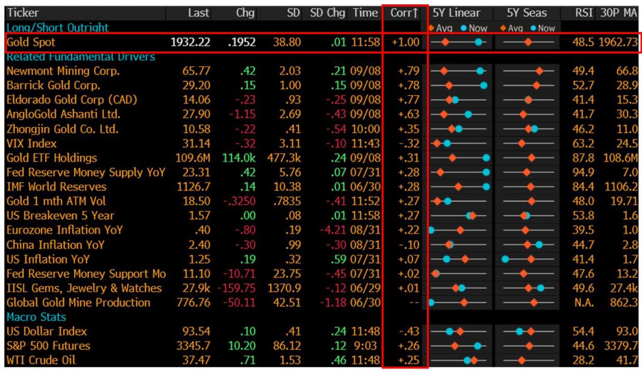Screen dimensions: 642x371
Task: Click Zhongjin Gold time value 10:00
Action: 366,129
